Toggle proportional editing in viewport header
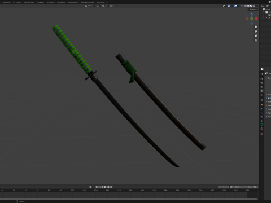 click(x=111, y=6)
